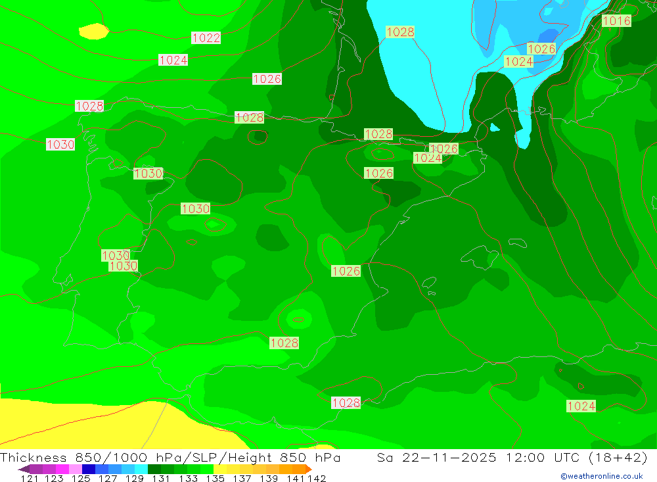Click the bright yellow legend swatch
Screen dimensions: 657x482
click(220, 469)
